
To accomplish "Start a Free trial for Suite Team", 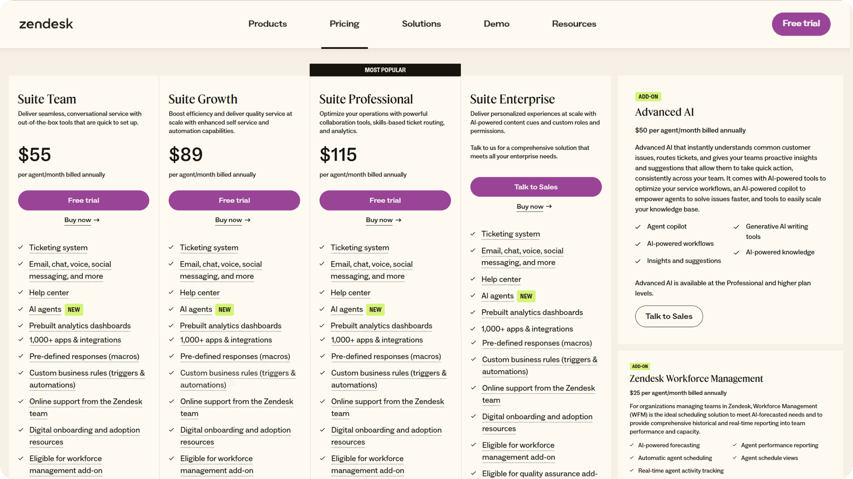I will (83, 200).
